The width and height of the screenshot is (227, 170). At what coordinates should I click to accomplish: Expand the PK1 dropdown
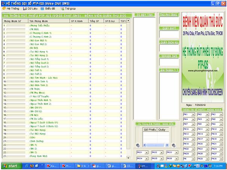(194, 114)
